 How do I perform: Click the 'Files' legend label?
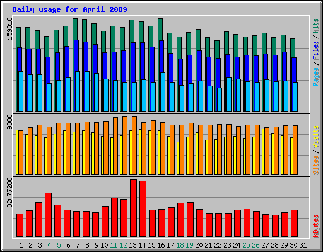(315, 50)
